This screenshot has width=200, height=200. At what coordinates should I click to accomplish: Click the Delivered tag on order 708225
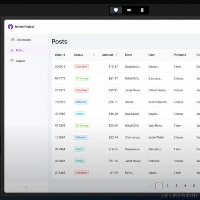(81, 102)
